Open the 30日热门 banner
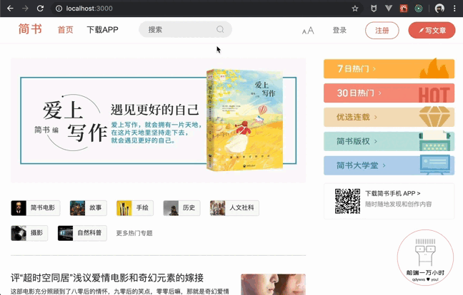Image resolution: width=463 pixels, height=295 pixels. pos(389,93)
